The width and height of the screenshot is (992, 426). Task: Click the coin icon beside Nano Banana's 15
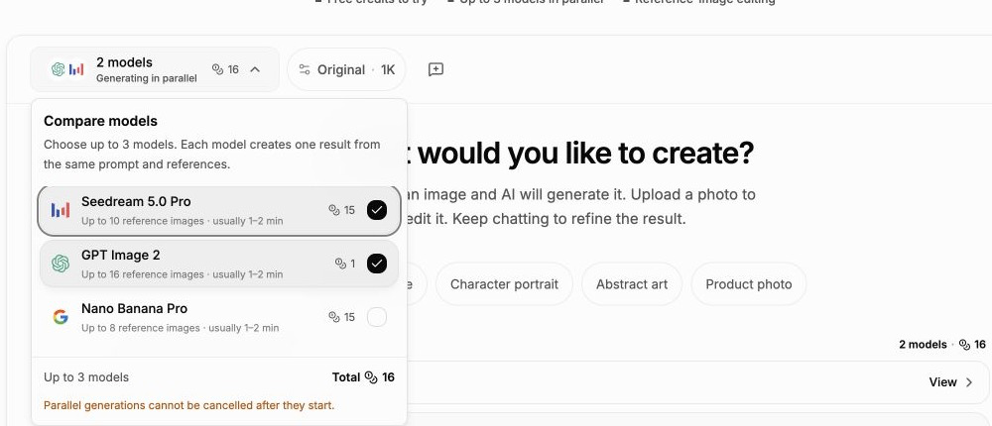pyautogui.click(x=334, y=317)
